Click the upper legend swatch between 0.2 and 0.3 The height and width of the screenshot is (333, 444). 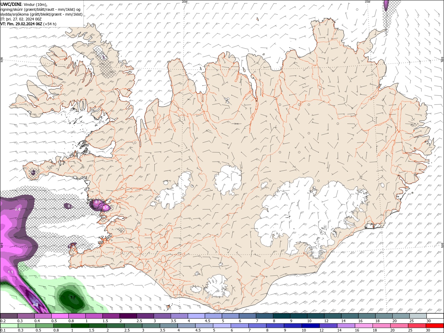point(9,316)
